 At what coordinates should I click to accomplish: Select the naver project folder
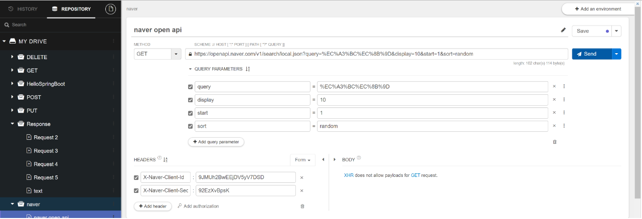(33, 204)
